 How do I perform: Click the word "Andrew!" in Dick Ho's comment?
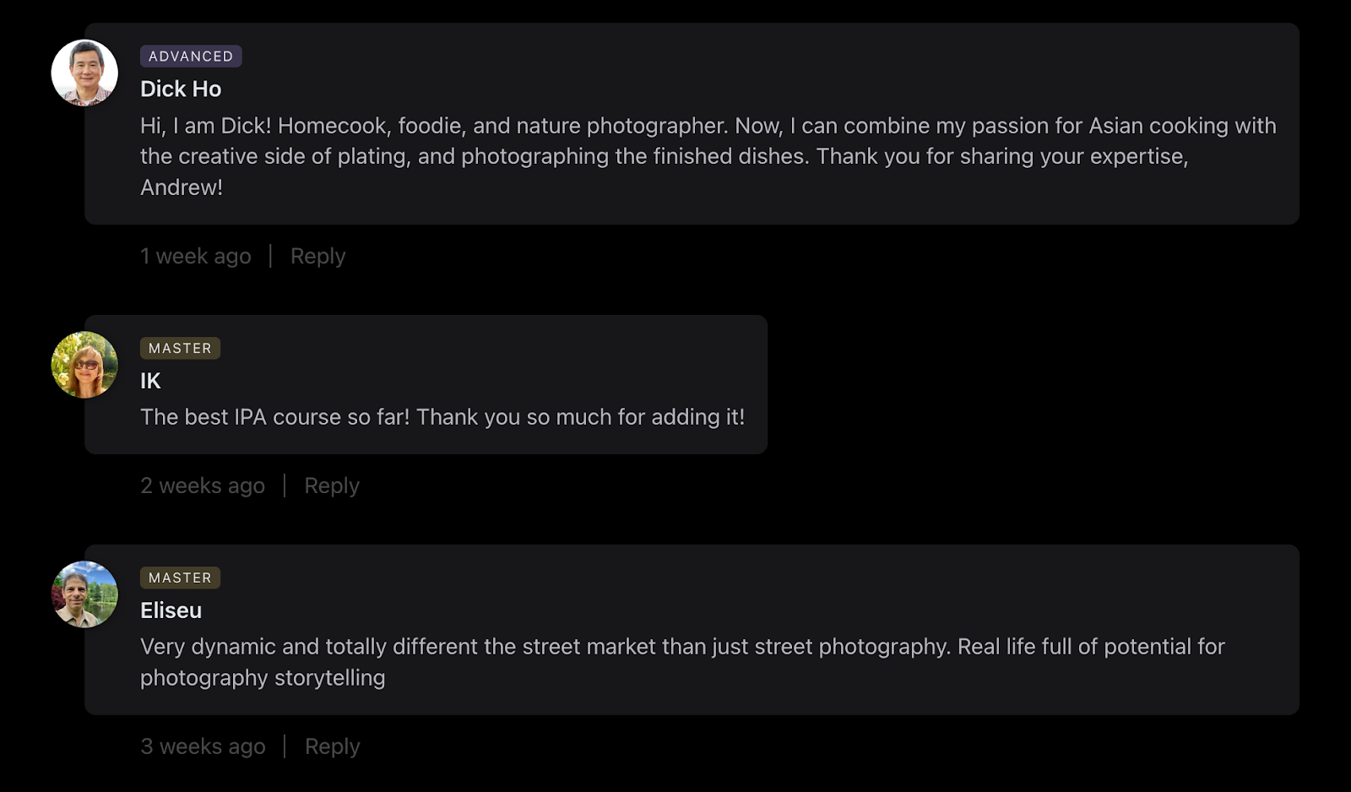click(x=182, y=187)
